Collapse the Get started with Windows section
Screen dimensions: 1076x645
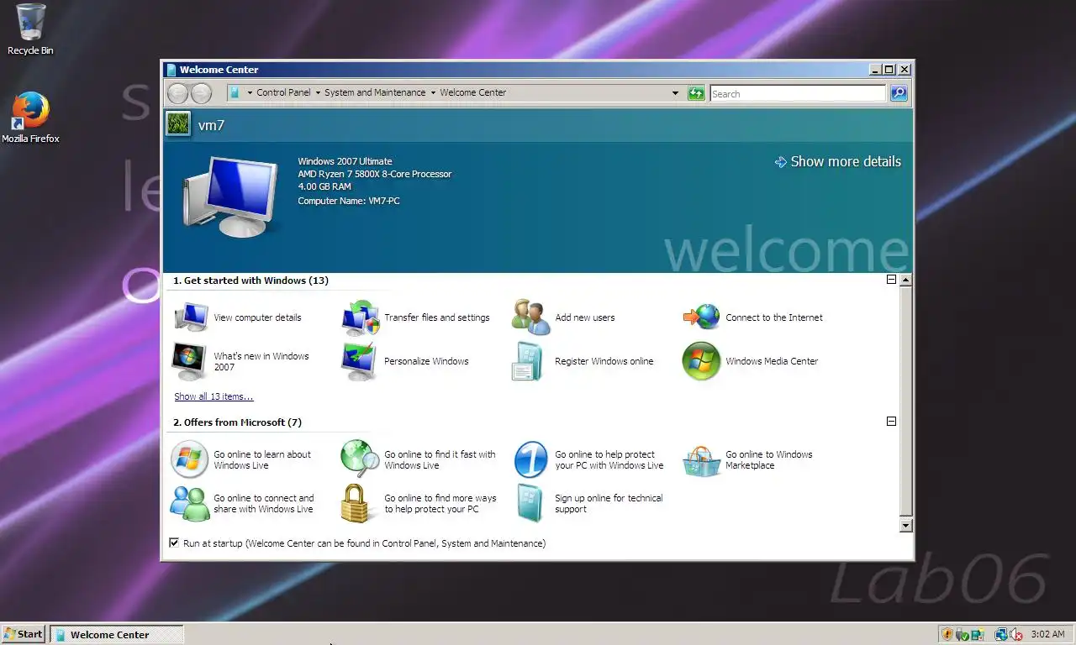tap(891, 280)
